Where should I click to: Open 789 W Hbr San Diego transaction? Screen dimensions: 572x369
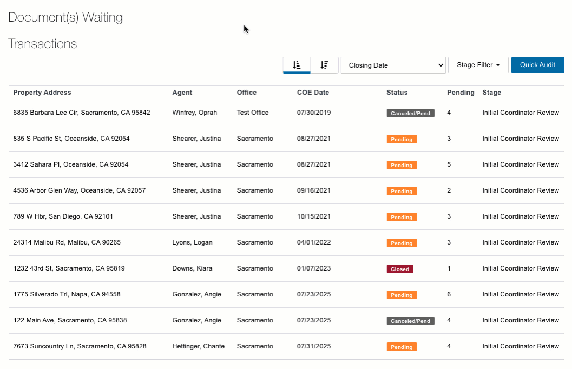tap(63, 216)
